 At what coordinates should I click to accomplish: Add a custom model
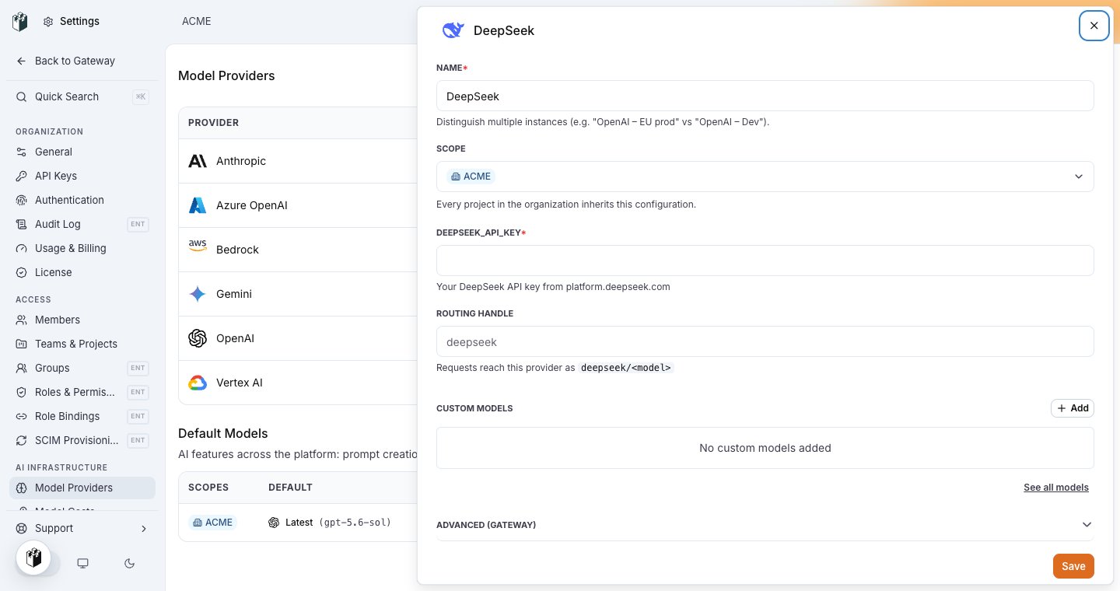click(x=1073, y=408)
